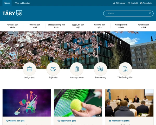
Task: Open the Lediga jobb briefcase icon
Action: click(29, 69)
